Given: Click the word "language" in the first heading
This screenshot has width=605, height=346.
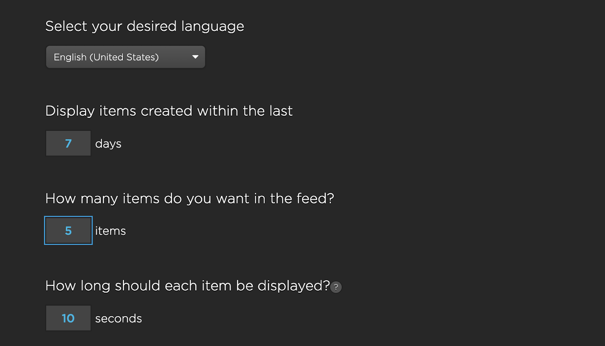Looking at the screenshot, I should [213, 26].
